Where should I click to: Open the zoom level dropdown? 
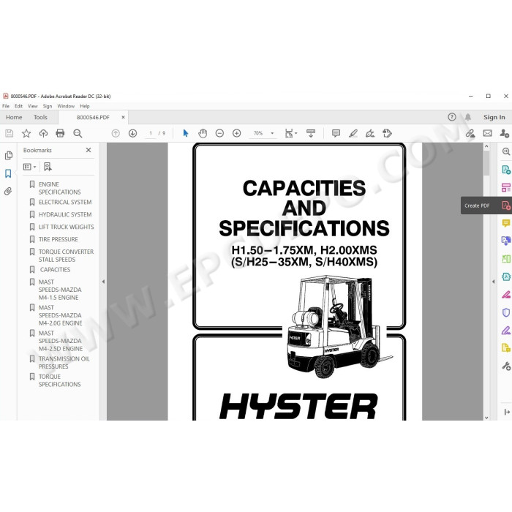click(272, 133)
